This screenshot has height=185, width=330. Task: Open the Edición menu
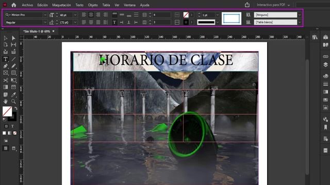click(x=42, y=5)
